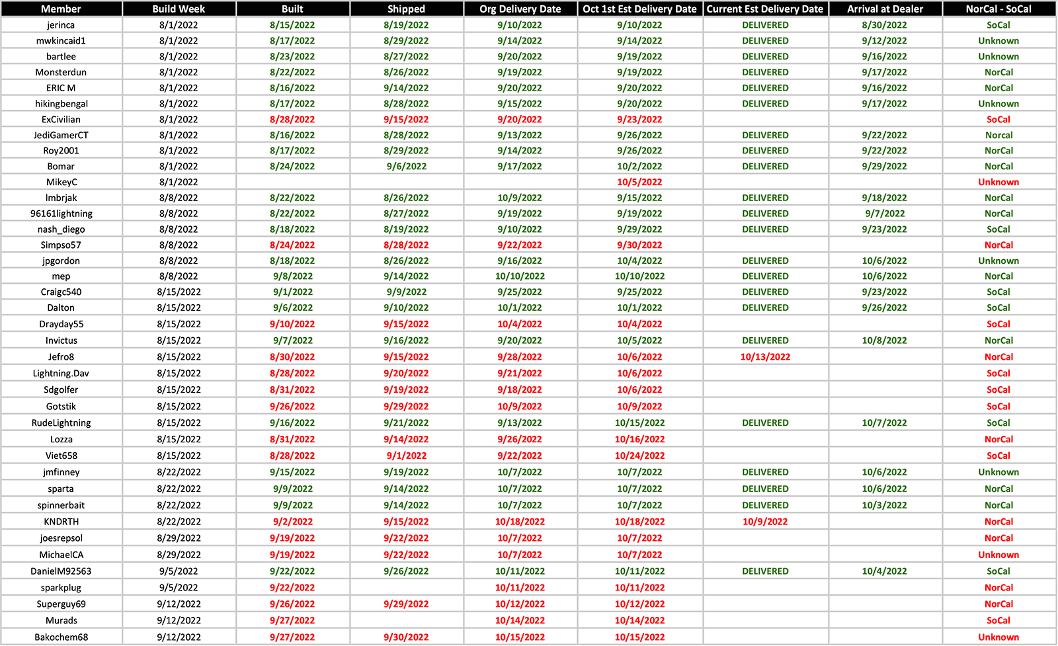Select member cell 96161lightning
This screenshot has height=646, width=1058.
click(61, 214)
